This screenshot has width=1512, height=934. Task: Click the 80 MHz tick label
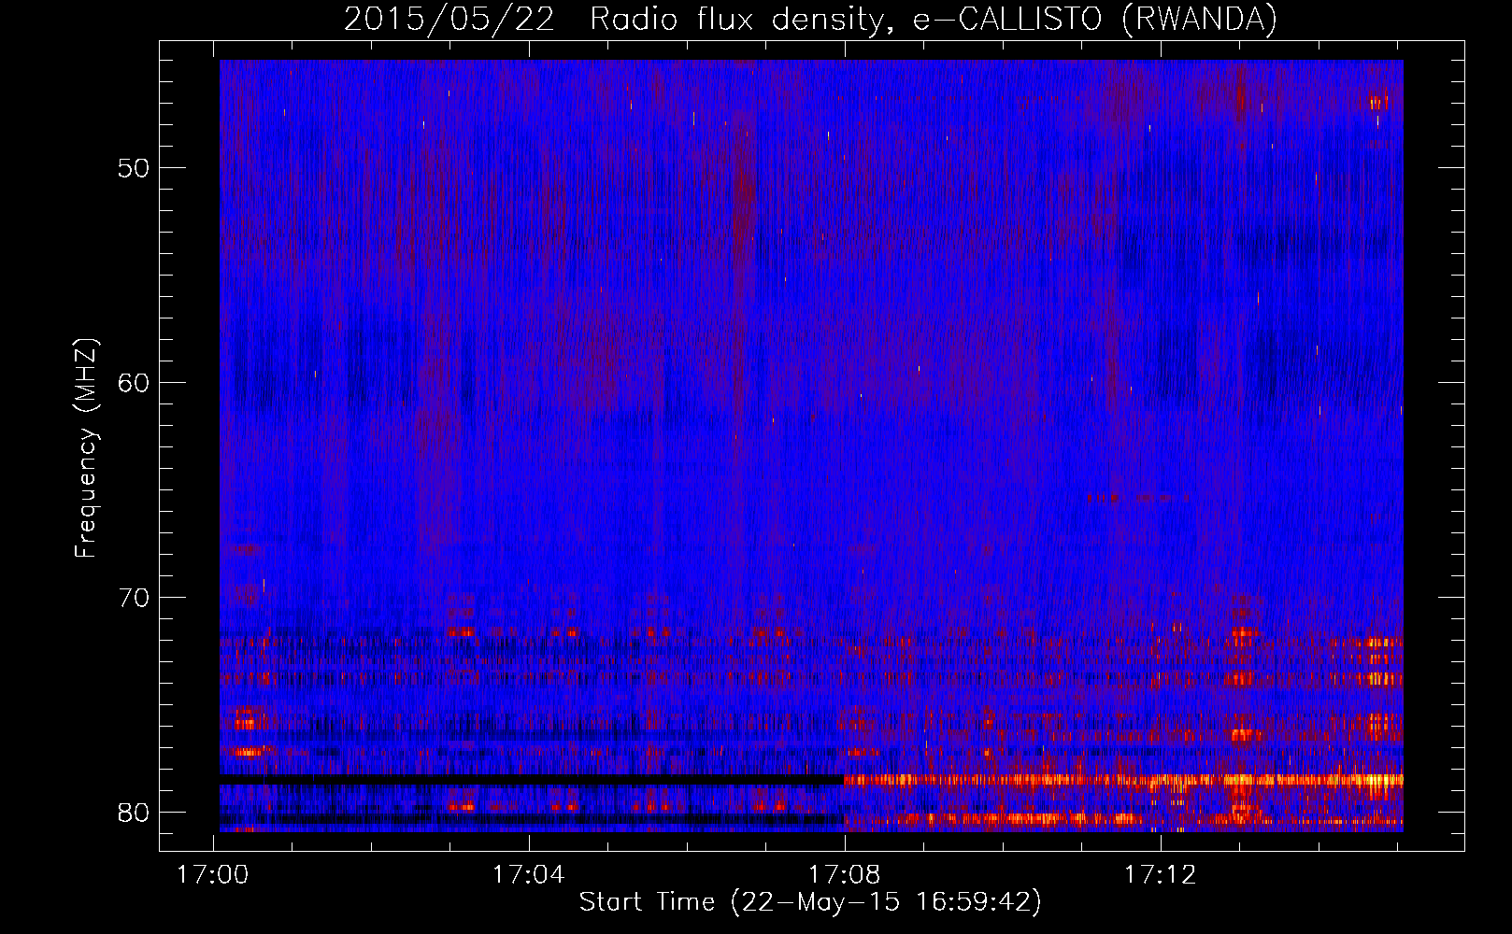click(x=134, y=812)
